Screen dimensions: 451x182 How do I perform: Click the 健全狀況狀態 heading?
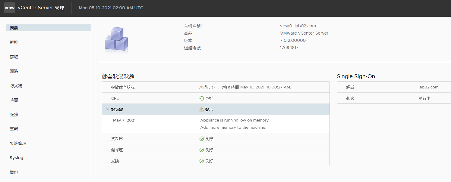point(118,76)
